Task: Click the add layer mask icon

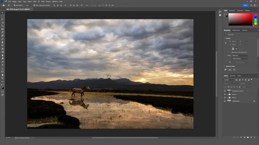Action: click(241, 137)
